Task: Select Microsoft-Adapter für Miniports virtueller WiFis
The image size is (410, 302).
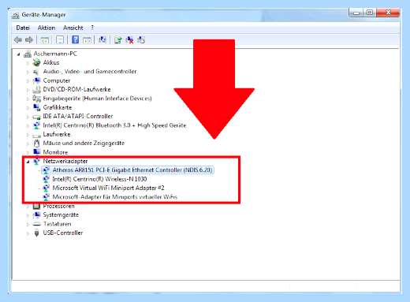Action: point(115,197)
